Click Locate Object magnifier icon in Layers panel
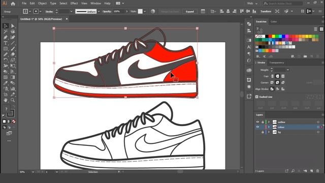The image size is (325, 183). [293, 171]
